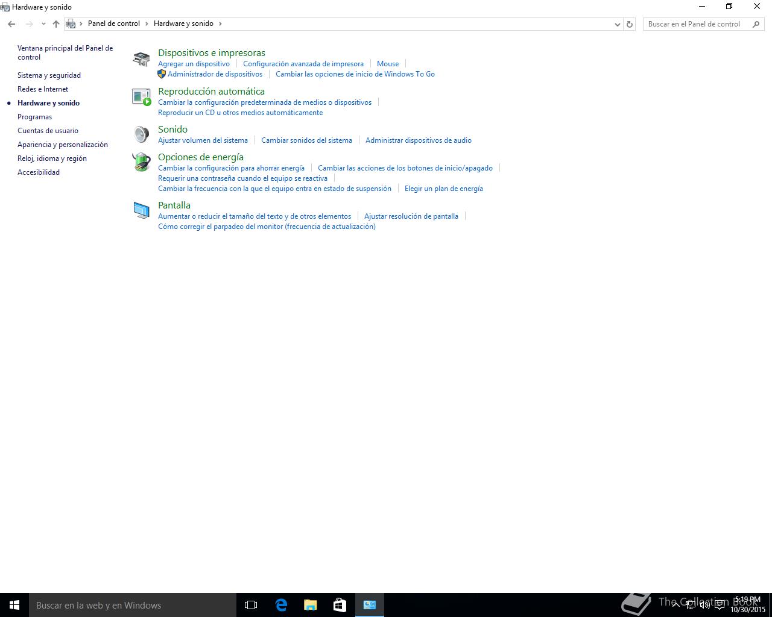Select Redes e Internet in the sidebar
772x617 pixels.
point(43,89)
